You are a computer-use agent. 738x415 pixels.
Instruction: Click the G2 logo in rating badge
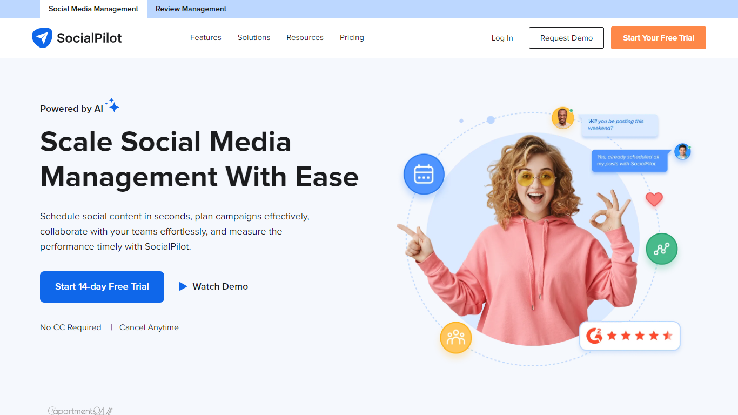[594, 336]
